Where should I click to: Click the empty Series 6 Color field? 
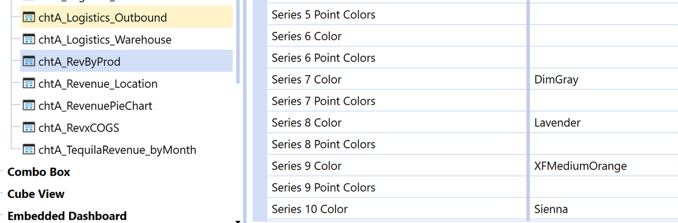pyautogui.click(x=603, y=36)
